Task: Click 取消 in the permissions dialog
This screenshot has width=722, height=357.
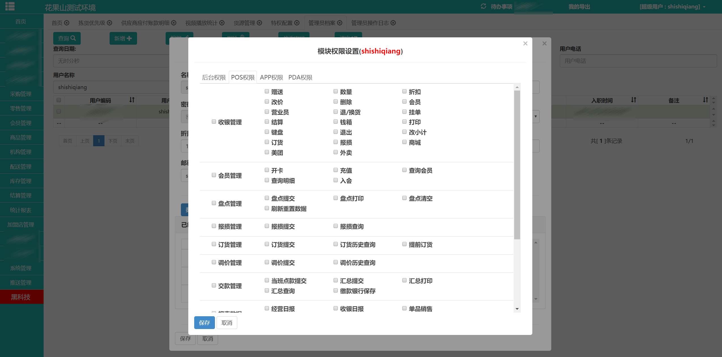Action: pos(227,323)
